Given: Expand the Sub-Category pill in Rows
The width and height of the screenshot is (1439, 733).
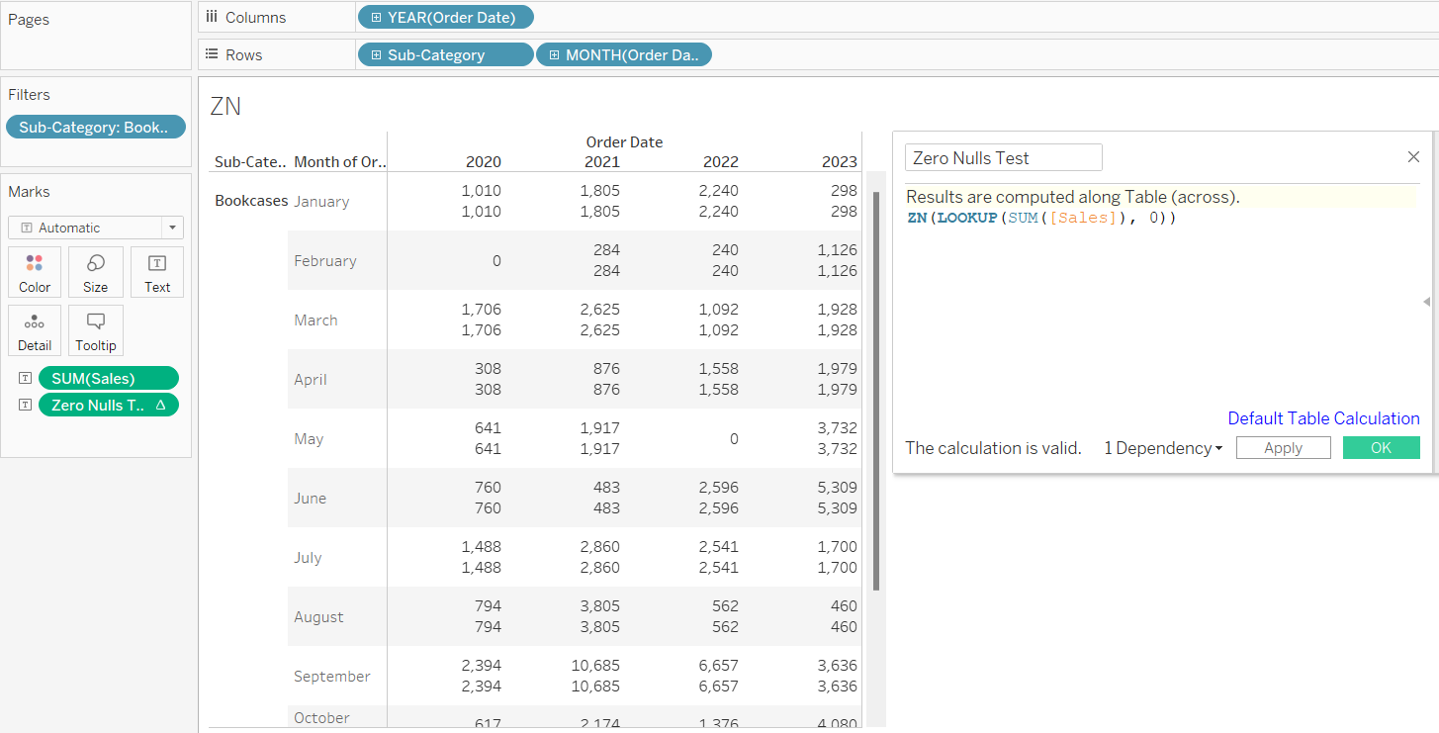Looking at the screenshot, I should [377, 55].
